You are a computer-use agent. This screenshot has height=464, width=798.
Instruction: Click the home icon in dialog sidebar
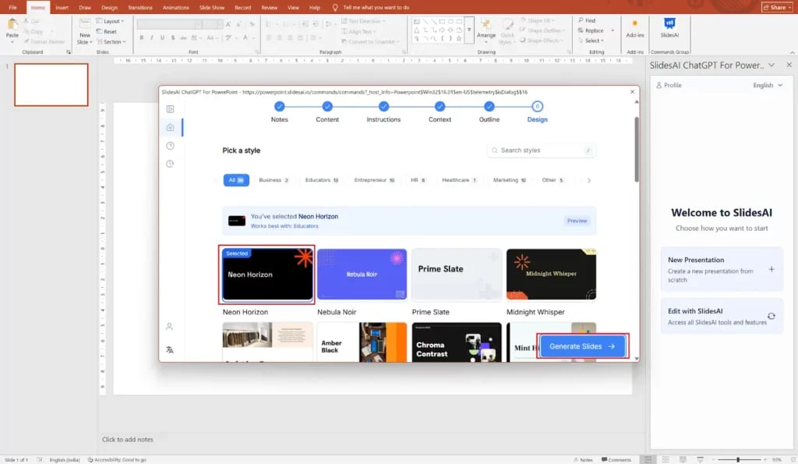[x=170, y=127]
